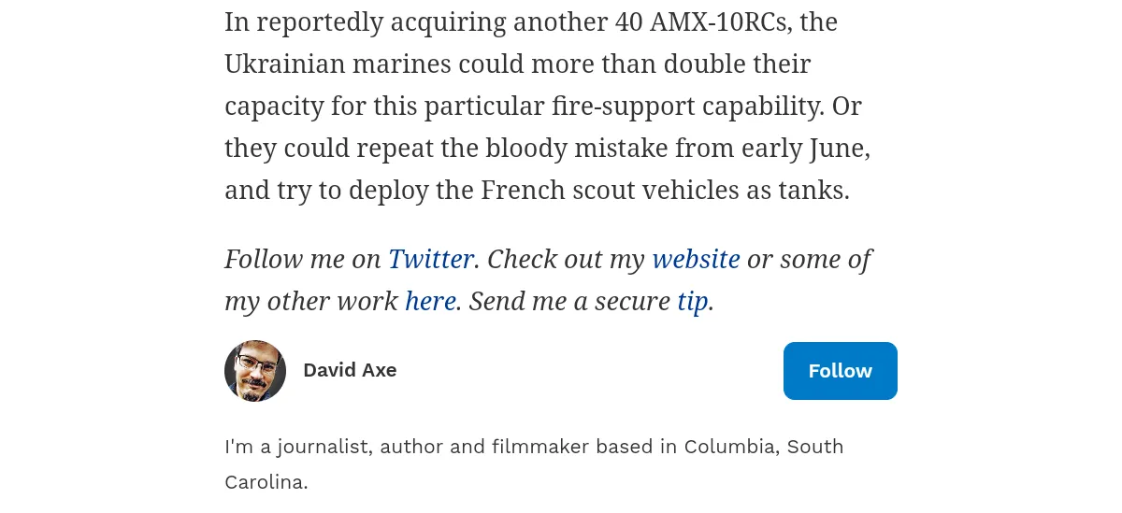Open the Twitter link

(430, 259)
